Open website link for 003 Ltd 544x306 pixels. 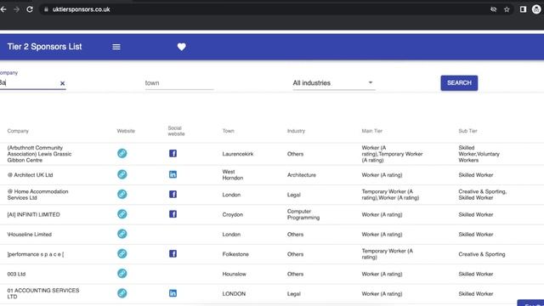(122, 274)
